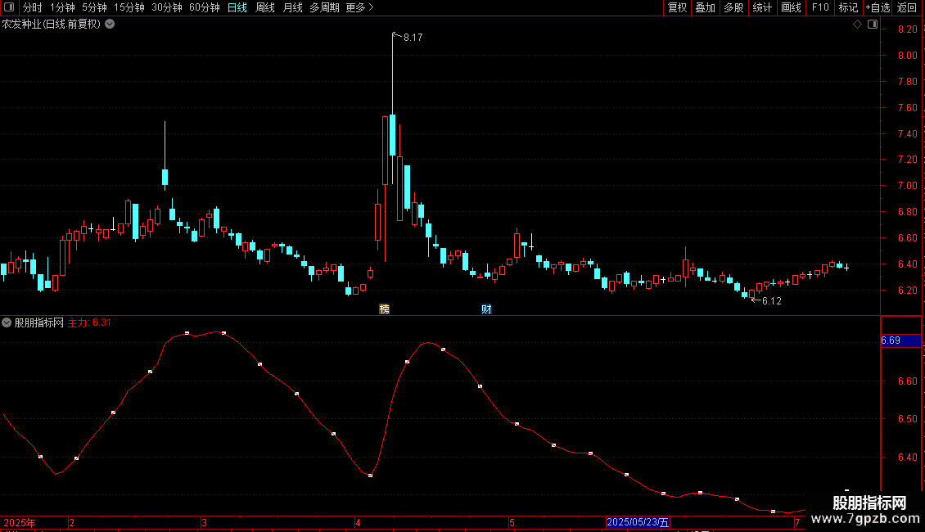Expand the 更多 periods menu
Image resolution: width=925 pixels, height=532 pixels.
pos(360,7)
